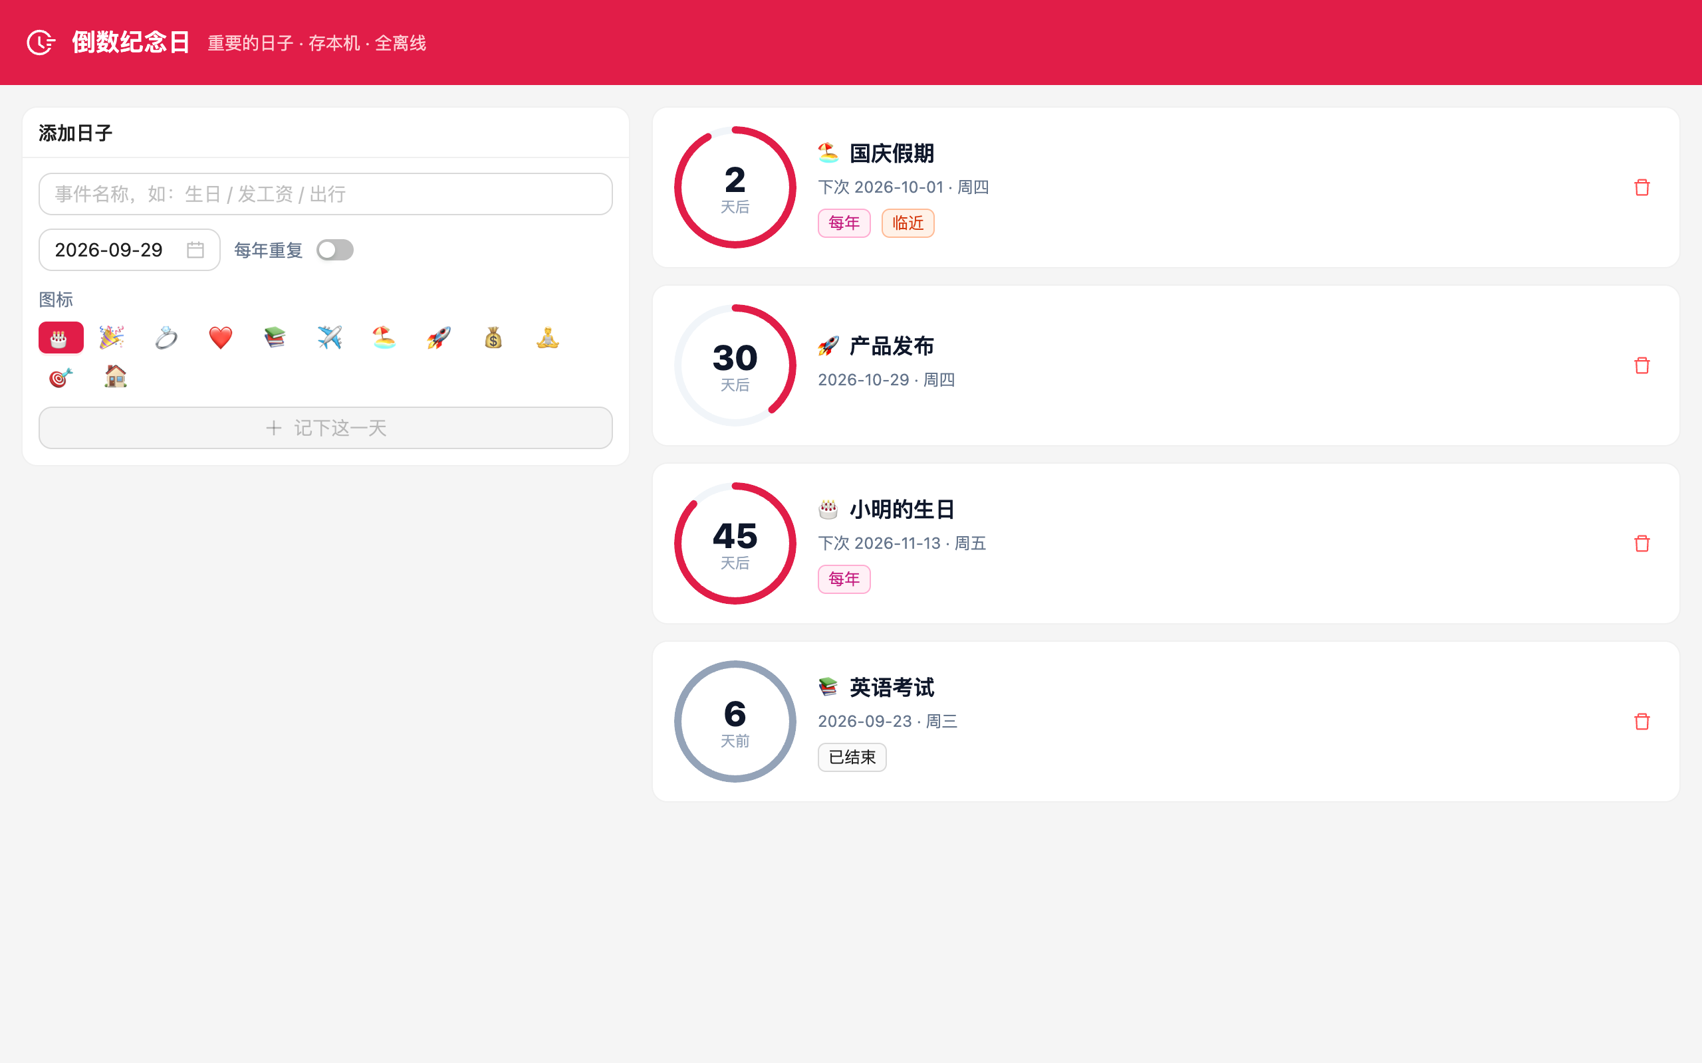This screenshot has height=1063, width=1702.
Task: Click the 国庆假期 title
Action: point(892,153)
